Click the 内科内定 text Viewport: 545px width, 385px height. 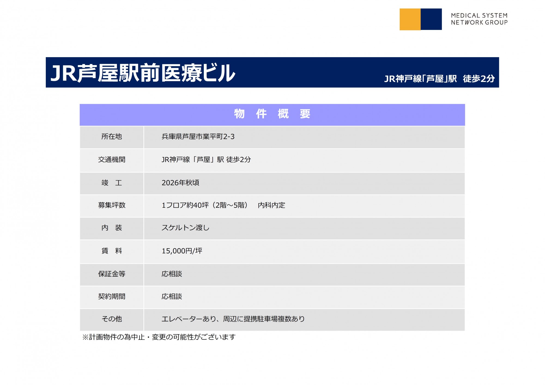[x=271, y=205]
